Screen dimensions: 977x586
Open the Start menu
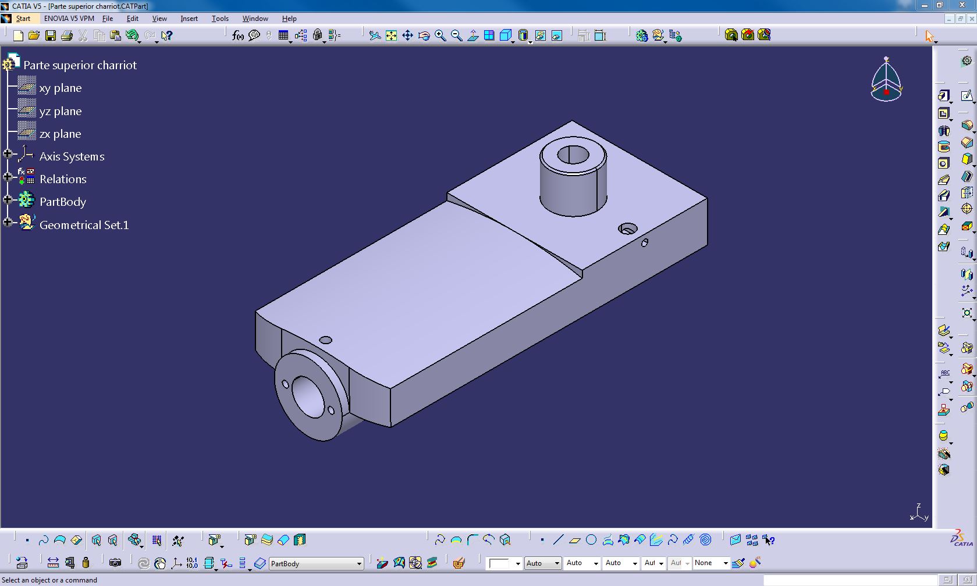[x=23, y=19]
